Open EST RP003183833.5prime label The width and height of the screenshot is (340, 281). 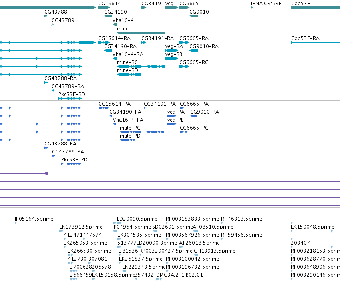click(192, 219)
